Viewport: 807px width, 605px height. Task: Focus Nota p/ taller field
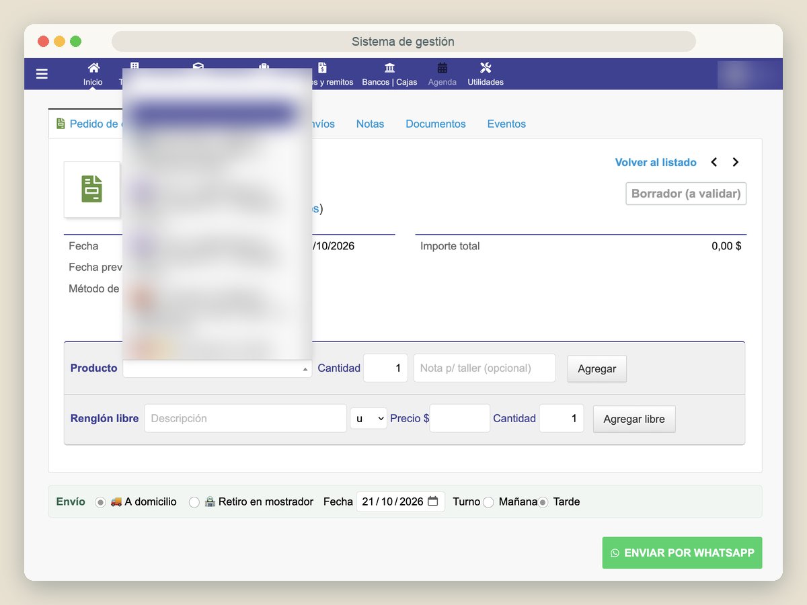pos(484,368)
